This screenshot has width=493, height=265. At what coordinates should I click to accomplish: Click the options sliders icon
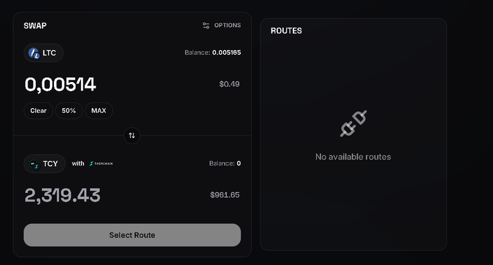pyautogui.click(x=206, y=26)
